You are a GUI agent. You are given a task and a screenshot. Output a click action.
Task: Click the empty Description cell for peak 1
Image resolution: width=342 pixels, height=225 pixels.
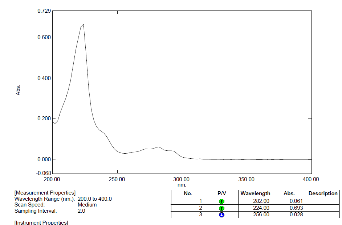[x=322, y=201]
